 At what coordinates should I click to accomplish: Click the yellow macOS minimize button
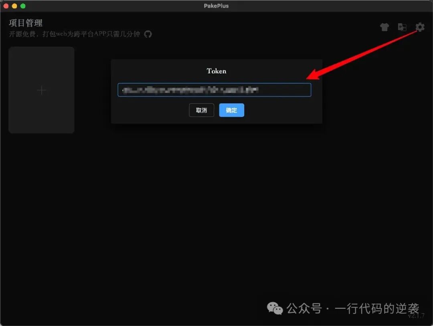point(15,6)
